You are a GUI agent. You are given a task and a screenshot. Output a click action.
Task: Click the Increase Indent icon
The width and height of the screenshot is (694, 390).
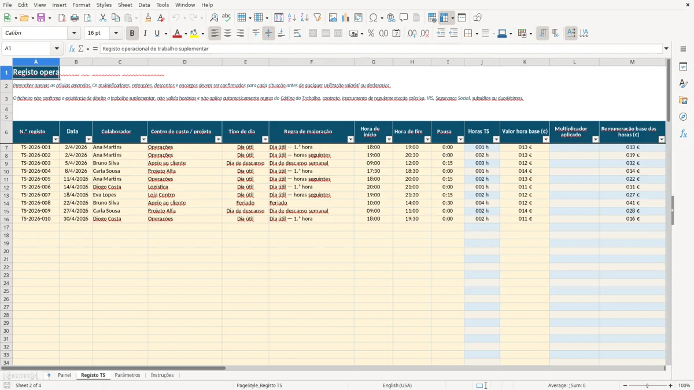(x=441, y=34)
